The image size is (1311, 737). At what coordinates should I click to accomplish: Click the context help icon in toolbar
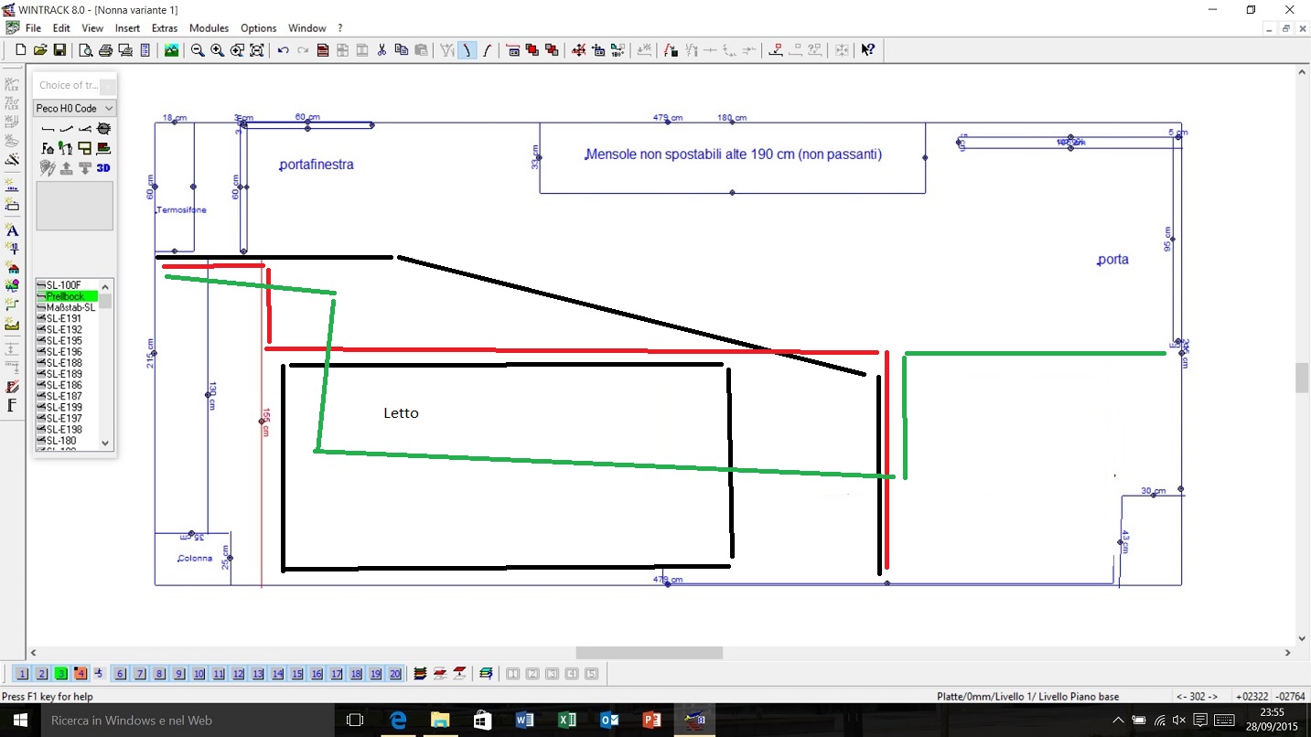point(867,50)
